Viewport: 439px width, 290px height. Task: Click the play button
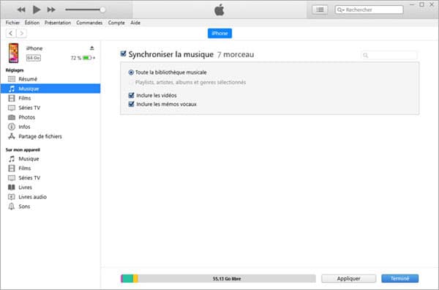pyautogui.click(x=37, y=10)
